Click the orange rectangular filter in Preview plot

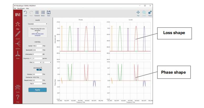click(x=62, y=39)
